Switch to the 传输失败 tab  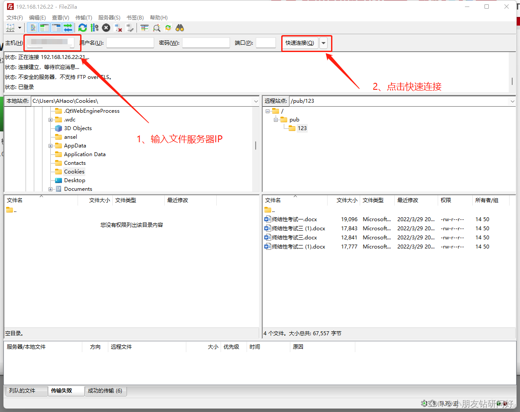click(x=65, y=391)
